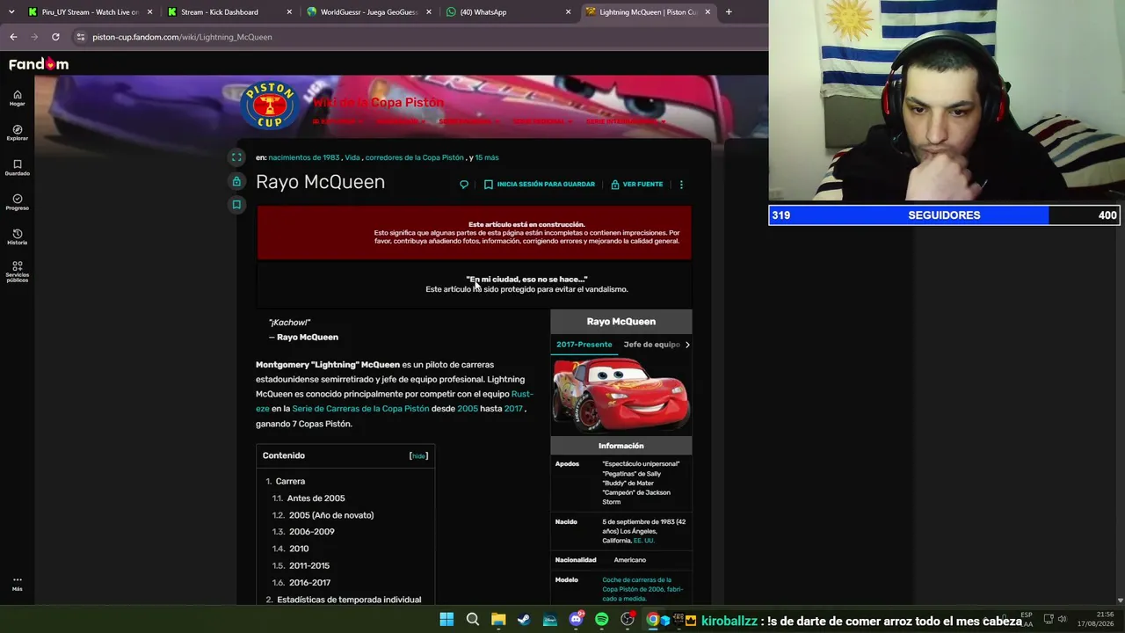Viewport: 1125px width, 633px height.
Task: Select the Jefe de equipo infobox tab
Action: point(651,345)
